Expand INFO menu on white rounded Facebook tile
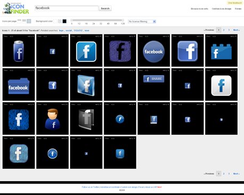The image size is (244, 195). pos(233,70)
